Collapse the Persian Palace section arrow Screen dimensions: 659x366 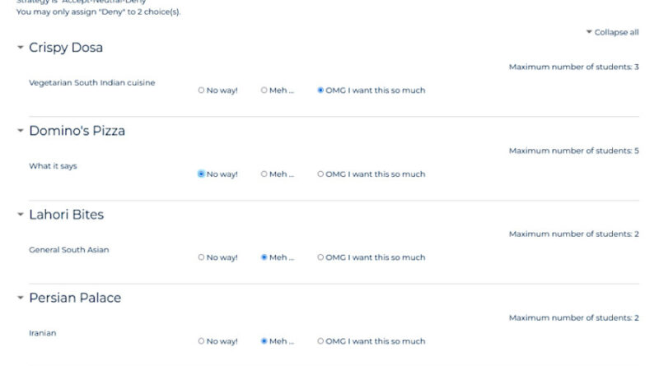pyautogui.click(x=20, y=298)
